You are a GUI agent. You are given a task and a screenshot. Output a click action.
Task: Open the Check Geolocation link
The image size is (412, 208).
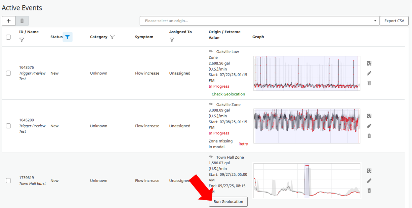tap(228, 94)
